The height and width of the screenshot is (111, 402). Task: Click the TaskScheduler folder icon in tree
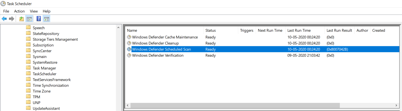tap(28, 74)
